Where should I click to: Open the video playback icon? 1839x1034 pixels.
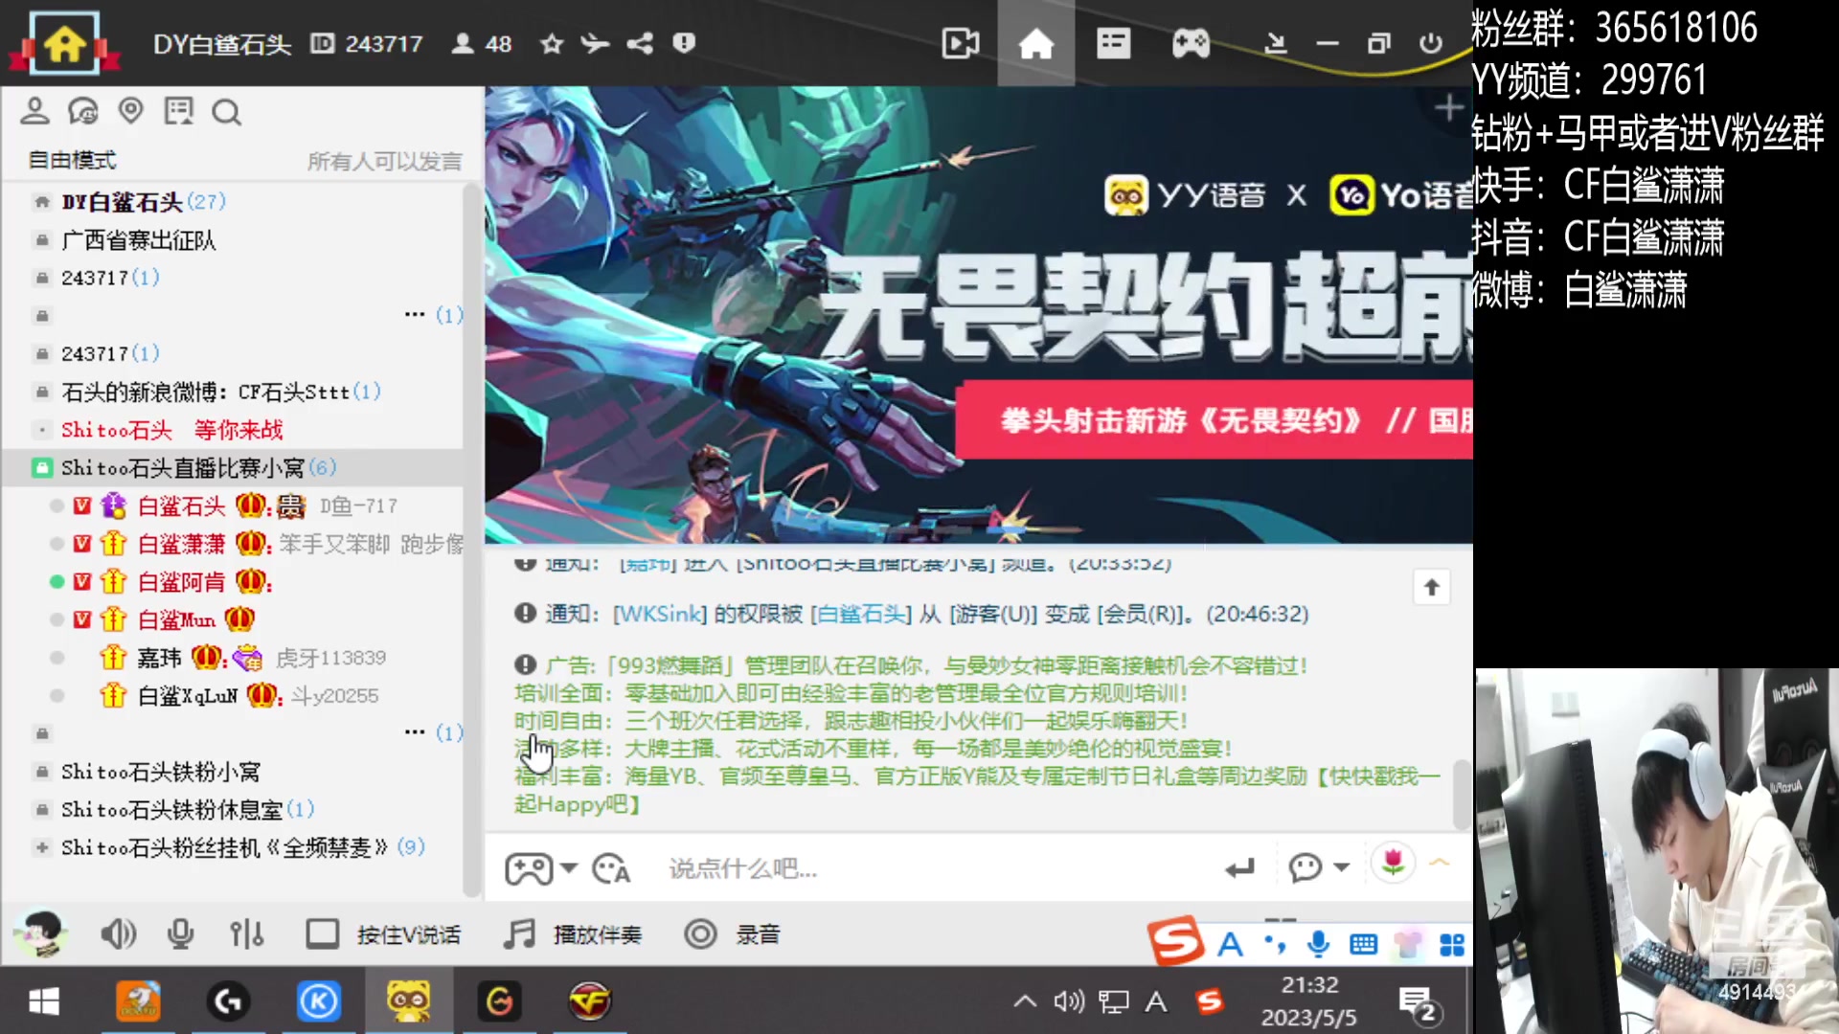click(x=960, y=44)
